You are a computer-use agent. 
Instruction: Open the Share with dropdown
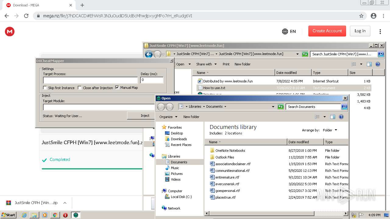pos(206,64)
